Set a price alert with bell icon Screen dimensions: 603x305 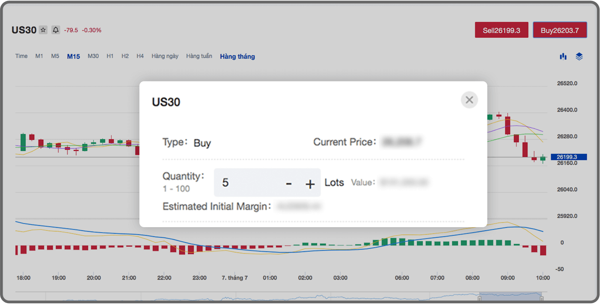click(x=56, y=30)
